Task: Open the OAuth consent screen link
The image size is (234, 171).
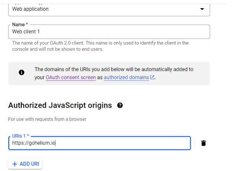Action: (71, 77)
